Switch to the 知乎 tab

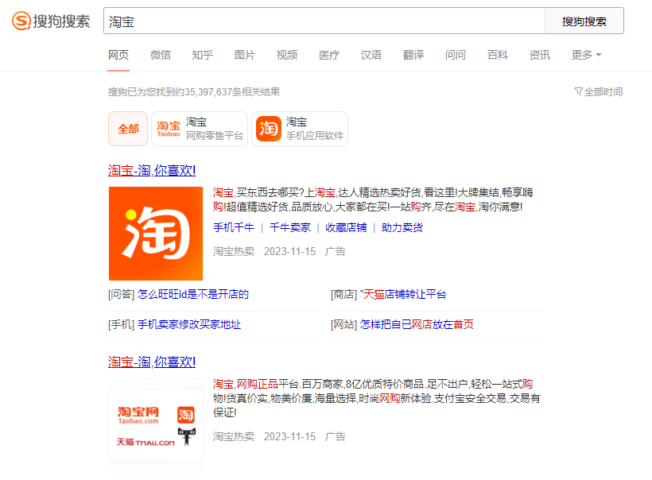203,55
